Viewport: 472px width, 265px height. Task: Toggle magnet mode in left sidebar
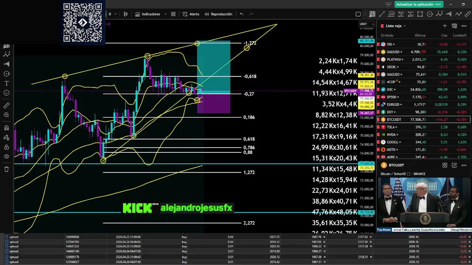[6, 128]
